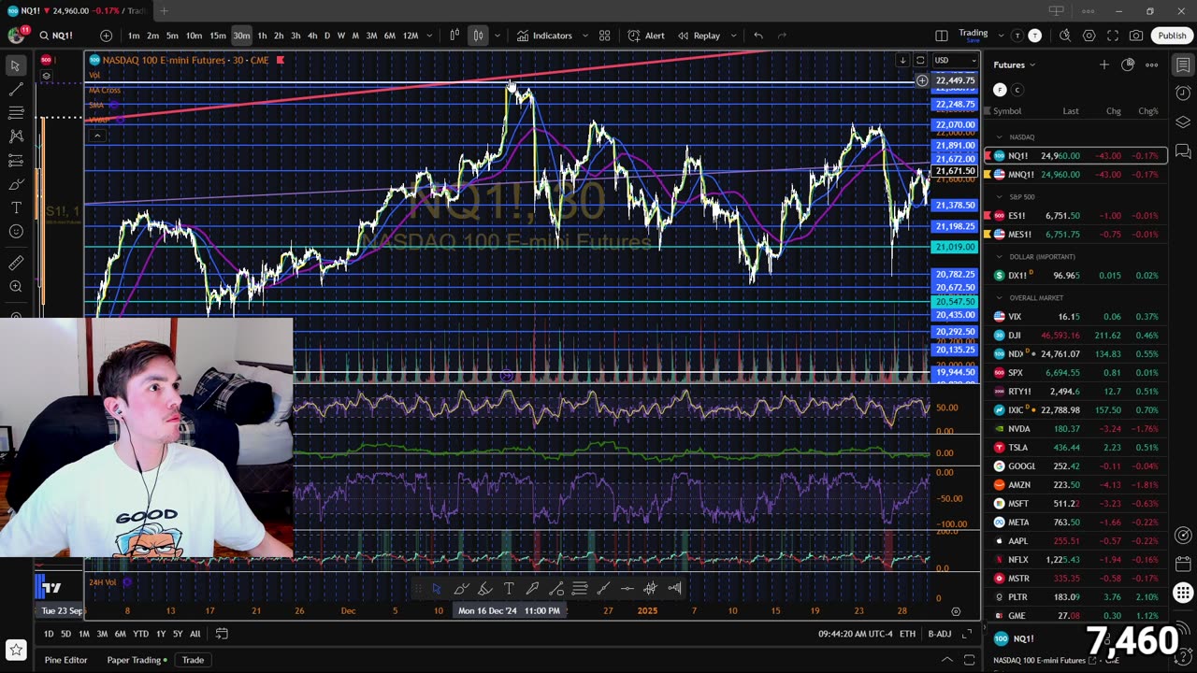Open symbol search for NQ1!
This screenshot has width=1197, height=673.
[x=56, y=36]
